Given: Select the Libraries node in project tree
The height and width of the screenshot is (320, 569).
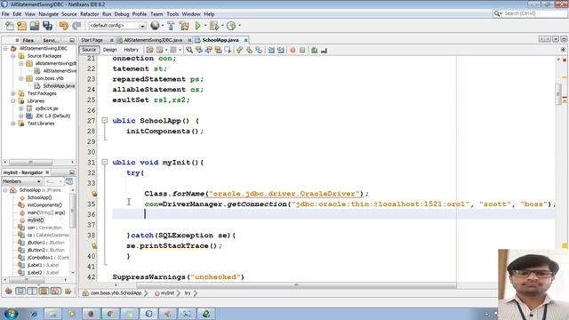Looking at the screenshot, I should 36,100.
